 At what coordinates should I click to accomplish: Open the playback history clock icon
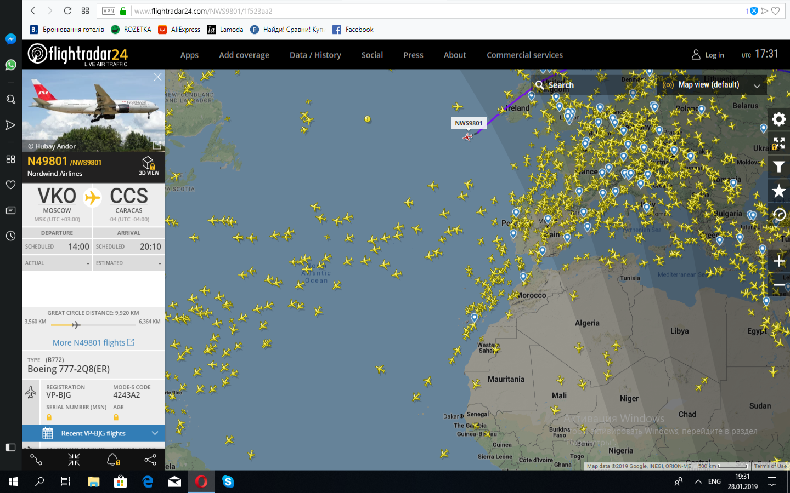[778, 215]
